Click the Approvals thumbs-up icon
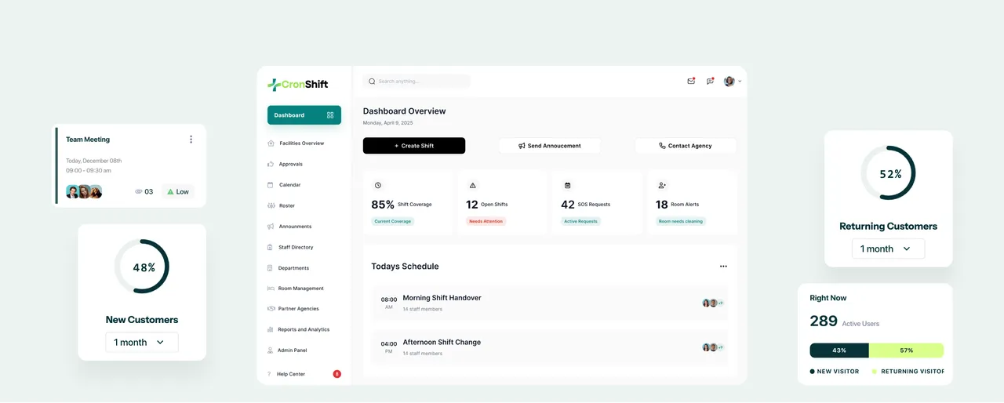 271,164
